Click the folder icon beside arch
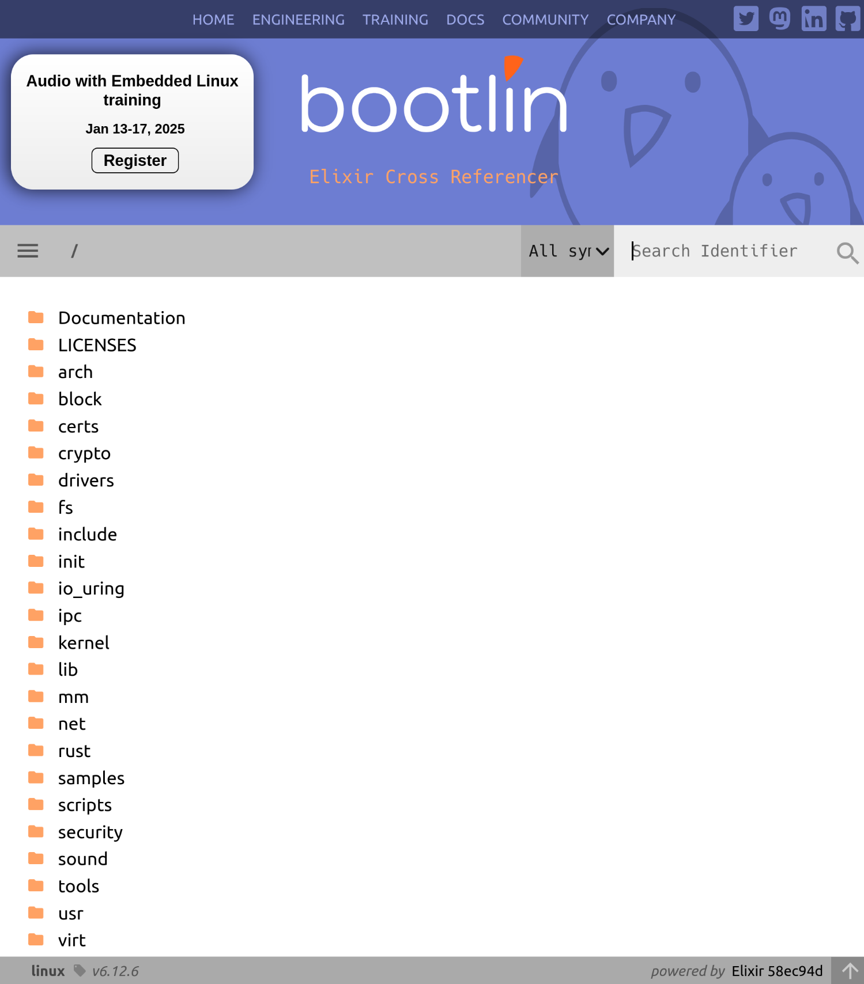Image resolution: width=864 pixels, height=984 pixels. 36,372
